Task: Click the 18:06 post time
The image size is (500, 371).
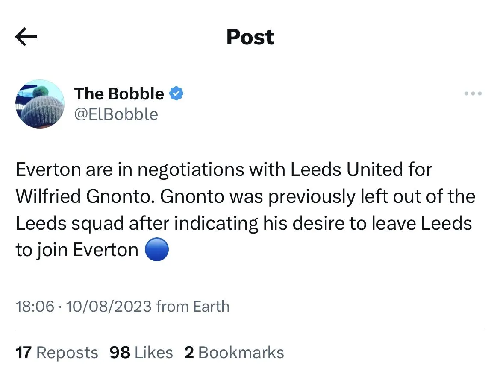Action: coord(35,306)
